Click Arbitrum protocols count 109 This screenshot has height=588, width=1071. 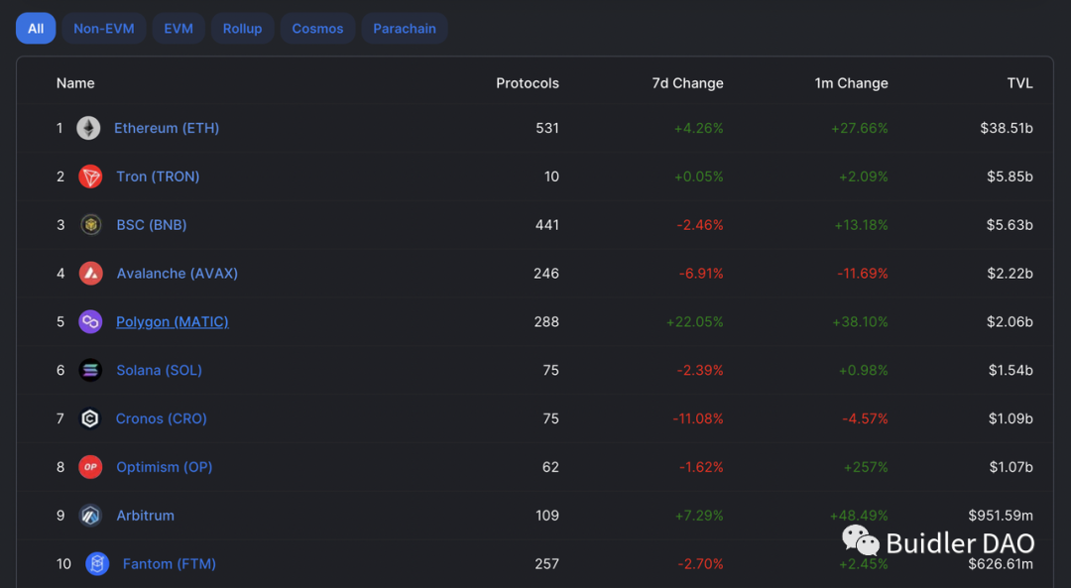tap(547, 516)
